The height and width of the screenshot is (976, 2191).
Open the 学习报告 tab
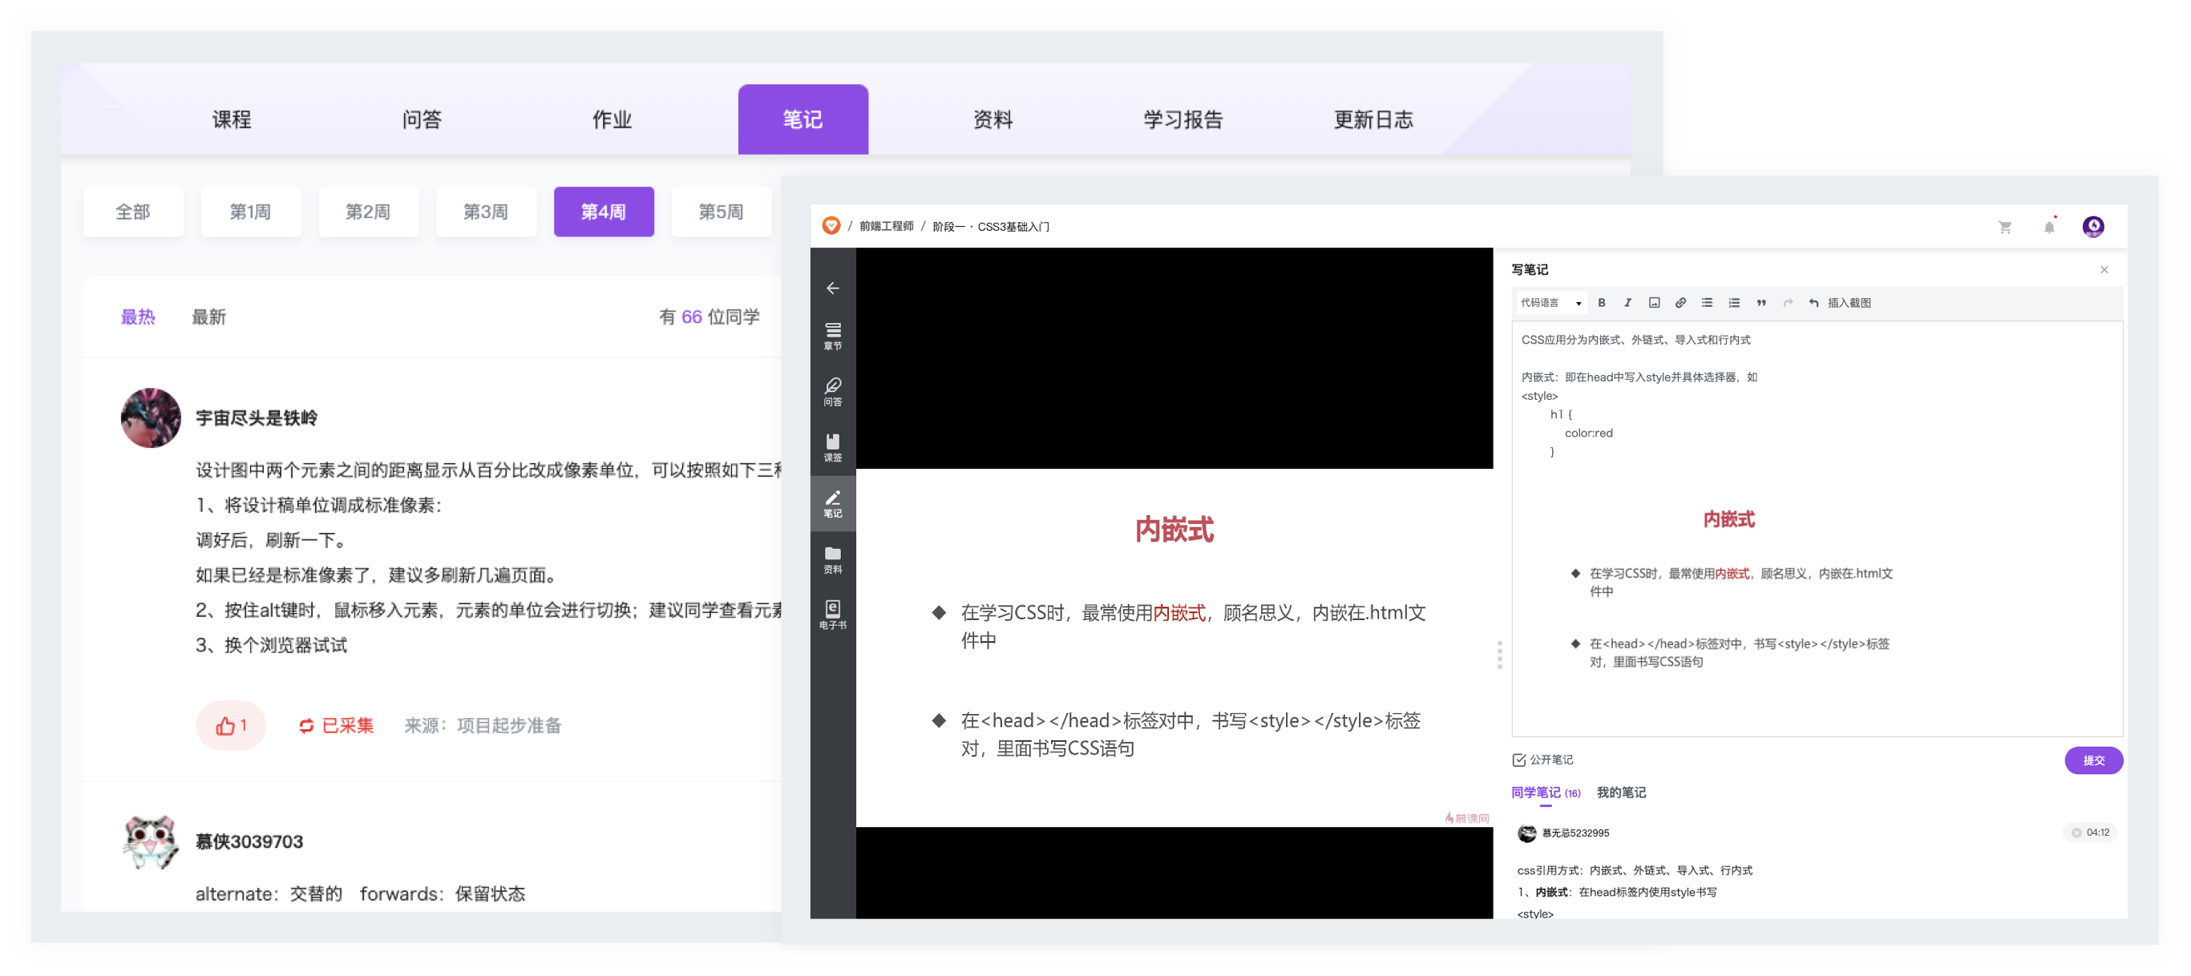(x=1182, y=120)
